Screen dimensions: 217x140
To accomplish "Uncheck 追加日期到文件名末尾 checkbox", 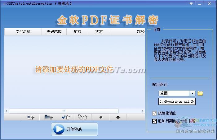I will pos(155,121).
